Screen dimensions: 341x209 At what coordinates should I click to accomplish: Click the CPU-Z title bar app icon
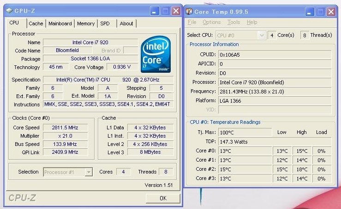pos(9,11)
